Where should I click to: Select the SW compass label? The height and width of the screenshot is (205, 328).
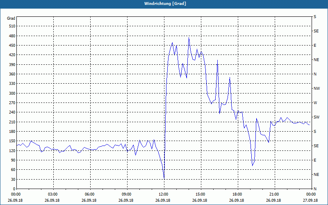[317, 117]
